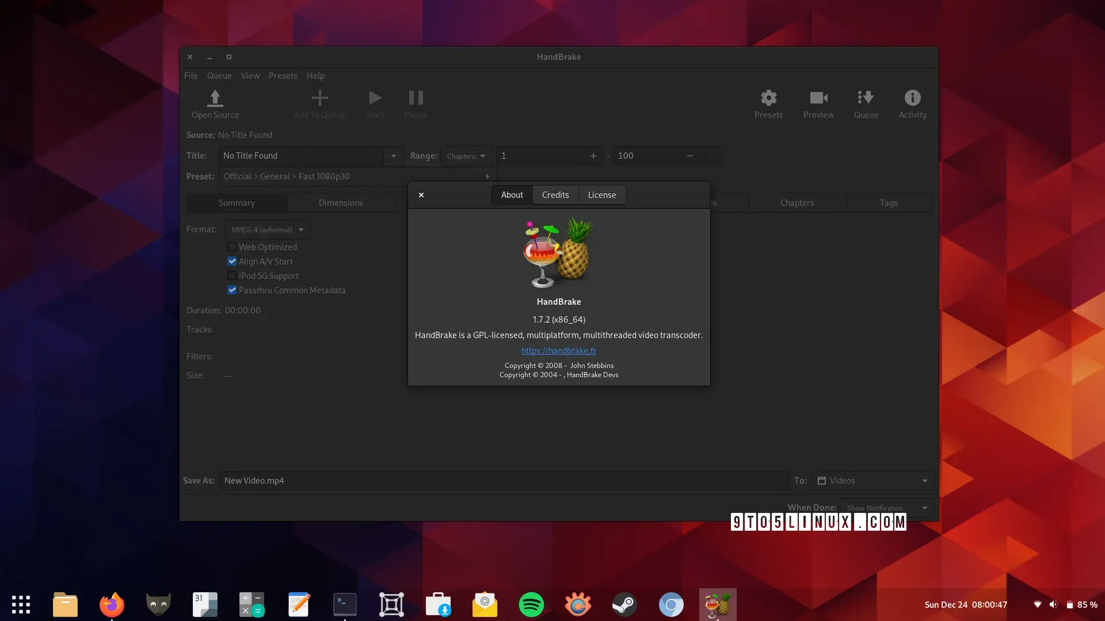The width and height of the screenshot is (1105, 621).
Task: Open the When Done dropdown
Action: (x=887, y=508)
